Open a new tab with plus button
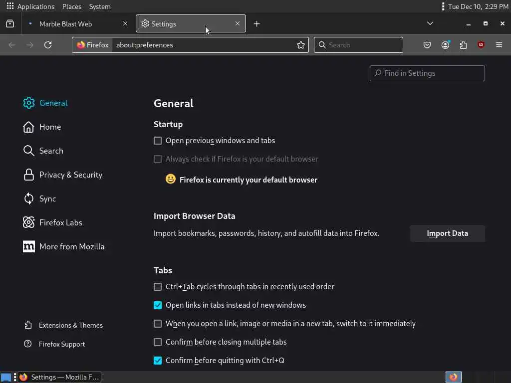This screenshot has width=511, height=383. [x=256, y=24]
